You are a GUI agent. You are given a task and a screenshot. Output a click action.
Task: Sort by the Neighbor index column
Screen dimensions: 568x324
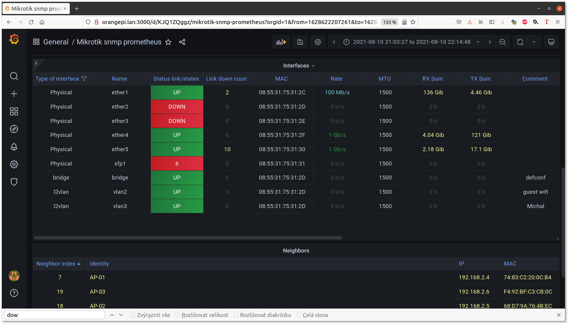pyautogui.click(x=59, y=264)
